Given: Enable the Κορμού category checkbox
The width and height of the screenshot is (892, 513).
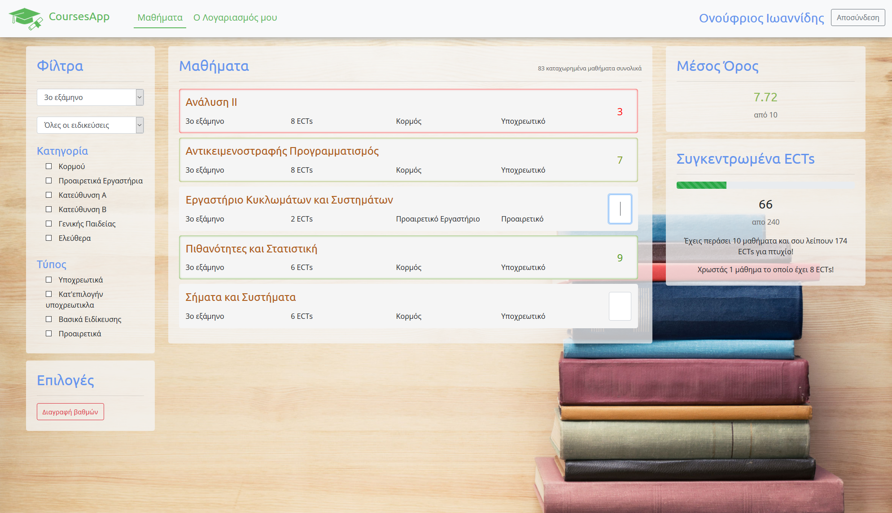Looking at the screenshot, I should tap(49, 166).
